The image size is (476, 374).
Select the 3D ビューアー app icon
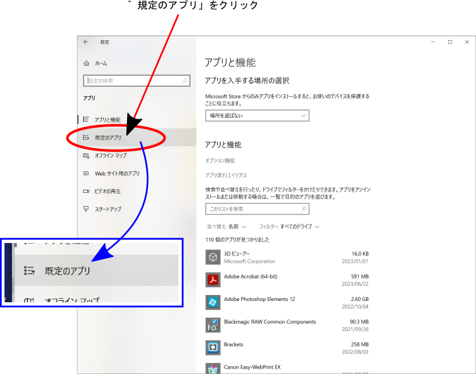(213, 257)
